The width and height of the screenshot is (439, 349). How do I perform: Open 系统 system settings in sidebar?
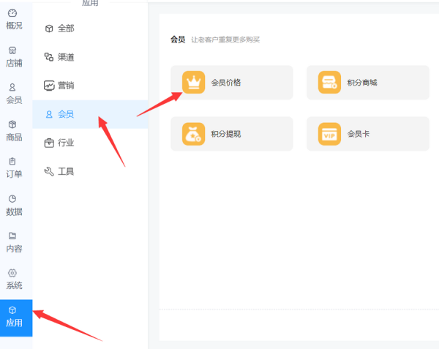[14, 279]
